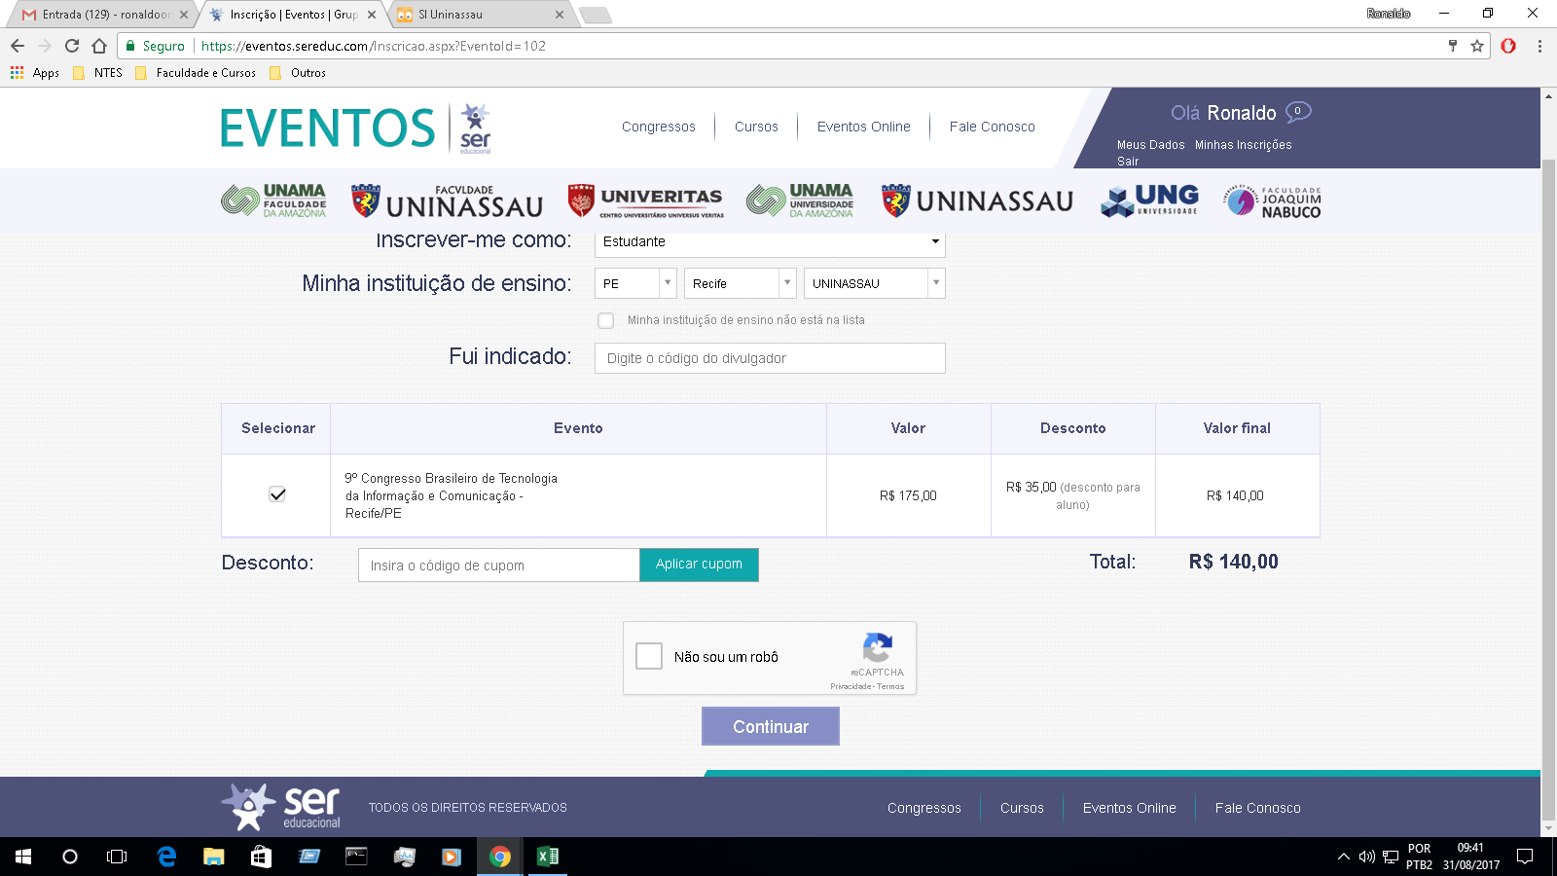Expand the PE state dropdown
1557x876 pixels.
[x=635, y=283]
